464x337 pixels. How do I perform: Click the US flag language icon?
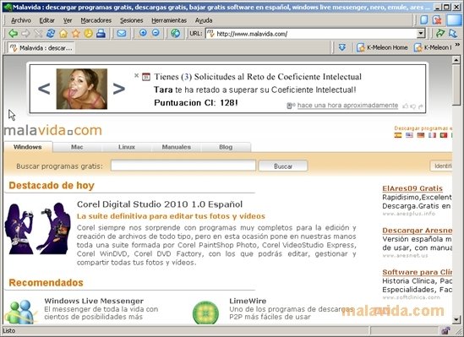click(x=409, y=135)
